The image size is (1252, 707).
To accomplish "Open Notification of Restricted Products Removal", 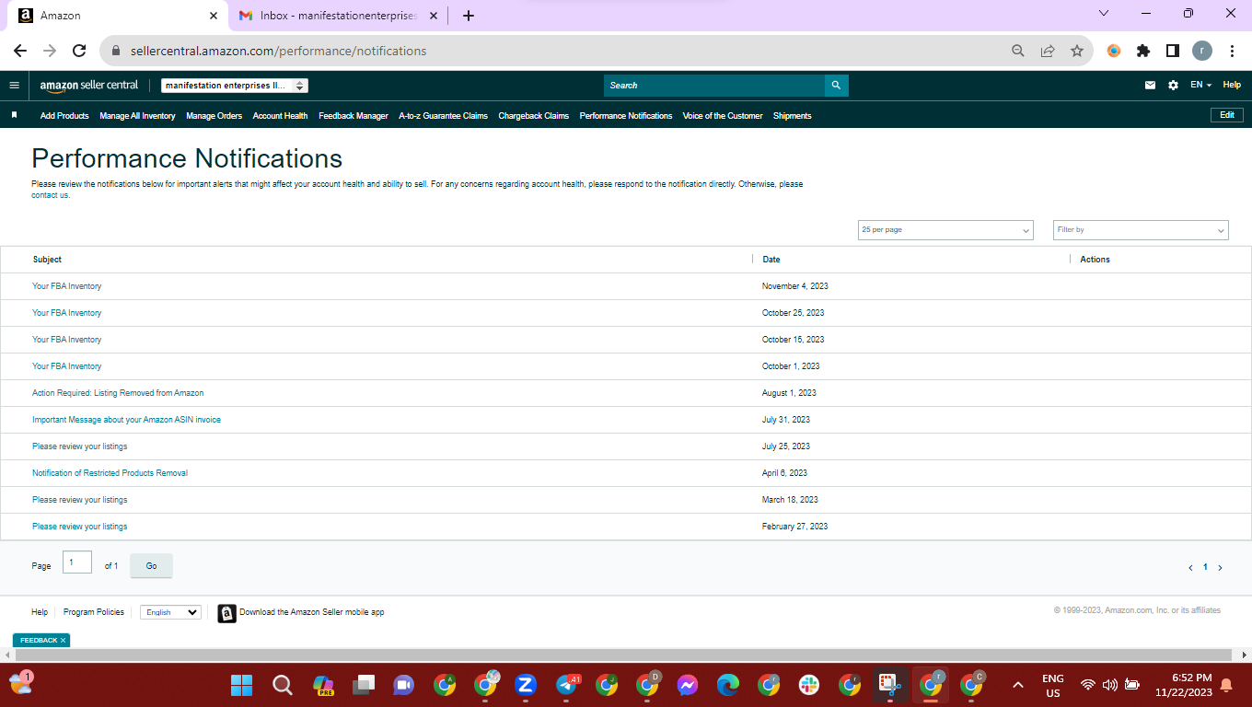I will pyautogui.click(x=110, y=473).
